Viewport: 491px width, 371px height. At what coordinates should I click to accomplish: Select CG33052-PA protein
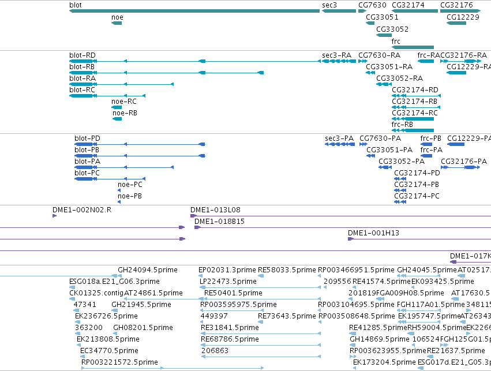[x=385, y=167]
